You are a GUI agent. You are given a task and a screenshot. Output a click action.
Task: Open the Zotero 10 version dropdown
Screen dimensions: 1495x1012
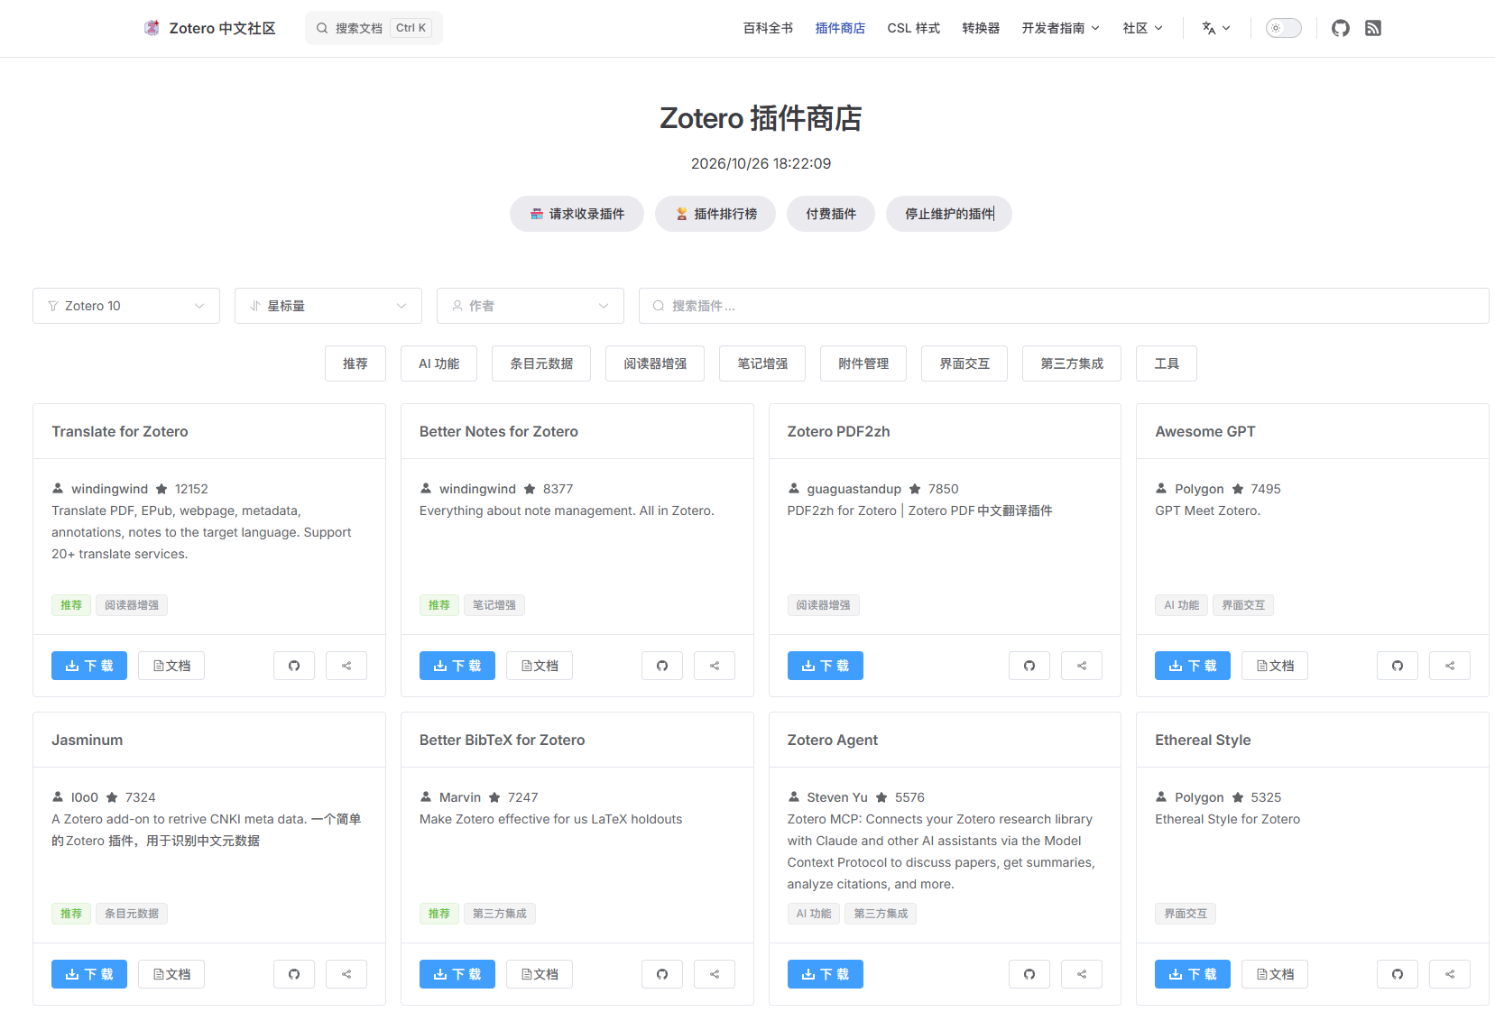point(126,306)
